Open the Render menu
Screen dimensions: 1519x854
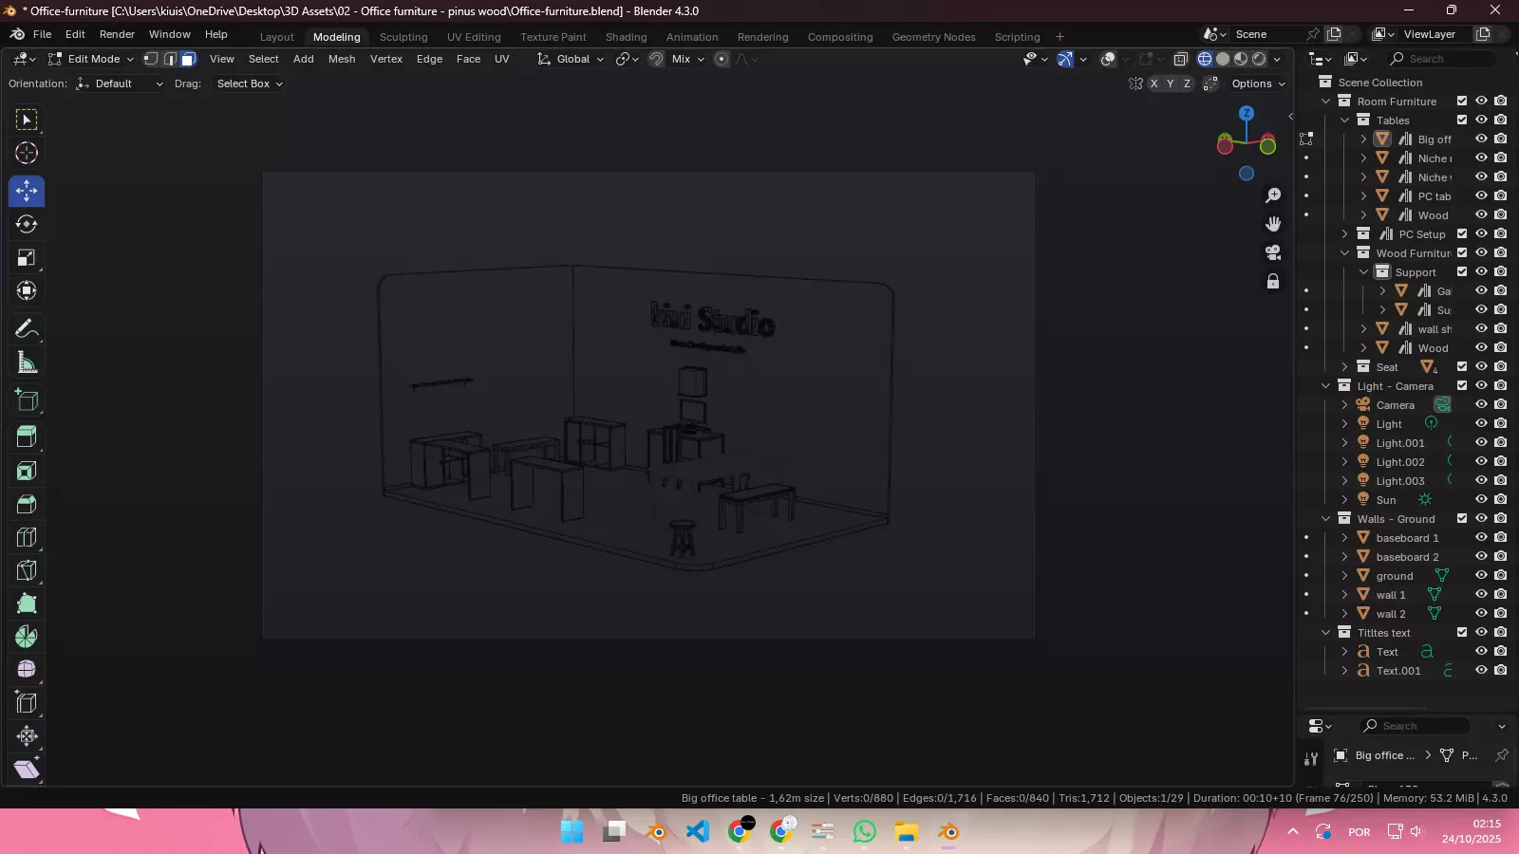coord(117,34)
